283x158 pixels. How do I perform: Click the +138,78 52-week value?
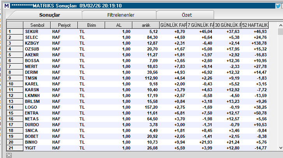[259, 43]
